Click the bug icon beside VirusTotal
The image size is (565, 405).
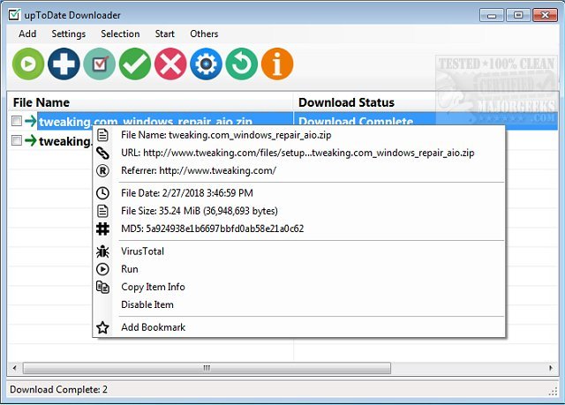102,251
